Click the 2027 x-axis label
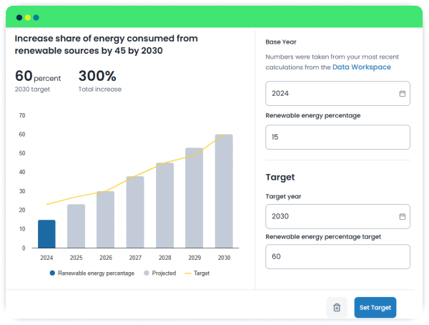The width and height of the screenshot is (429, 325). (135, 258)
